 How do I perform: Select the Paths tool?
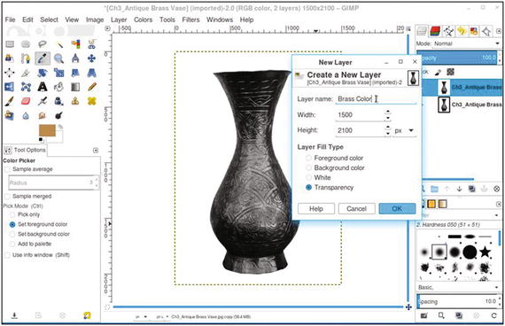point(26,58)
